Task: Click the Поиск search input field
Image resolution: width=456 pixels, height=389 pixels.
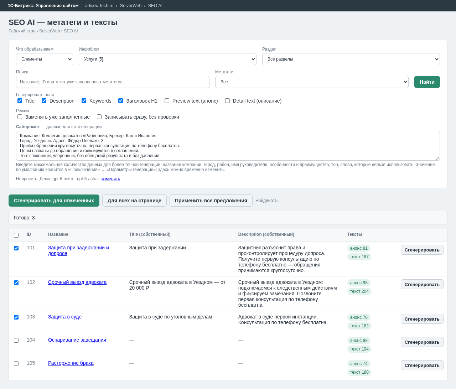Action: point(113,82)
